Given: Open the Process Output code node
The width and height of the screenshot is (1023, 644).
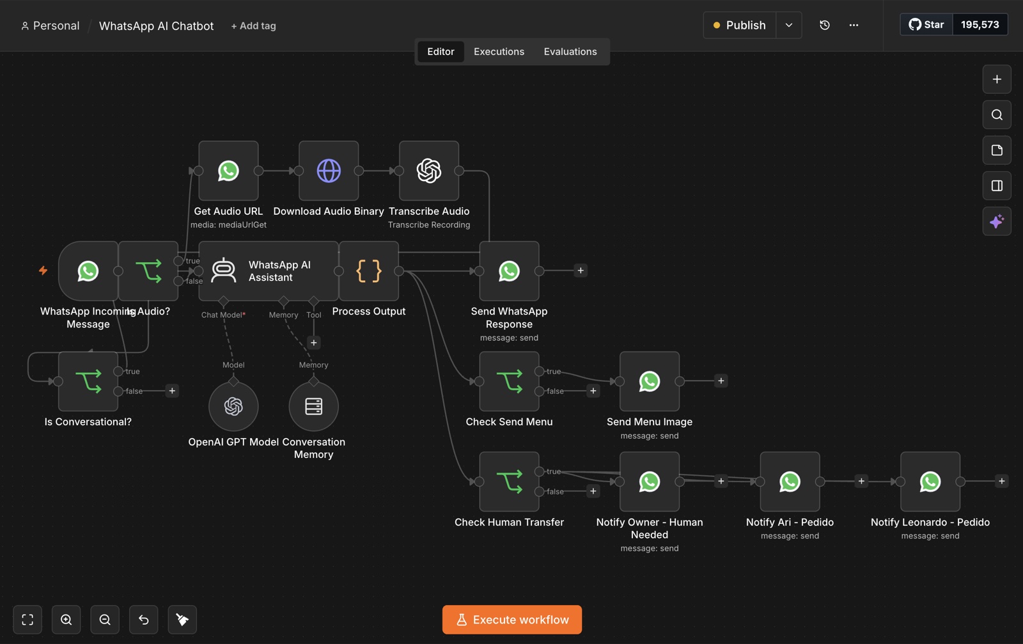Looking at the screenshot, I should coord(369,271).
